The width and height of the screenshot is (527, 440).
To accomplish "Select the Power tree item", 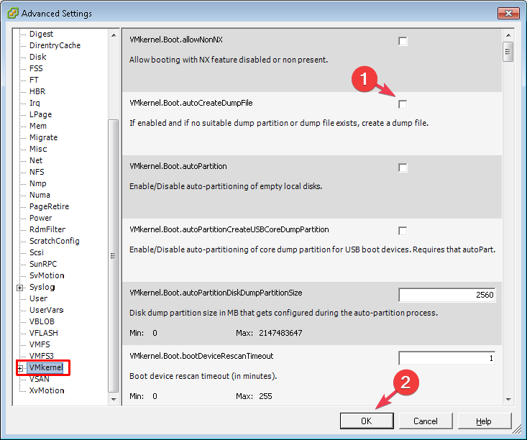I will click(40, 218).
